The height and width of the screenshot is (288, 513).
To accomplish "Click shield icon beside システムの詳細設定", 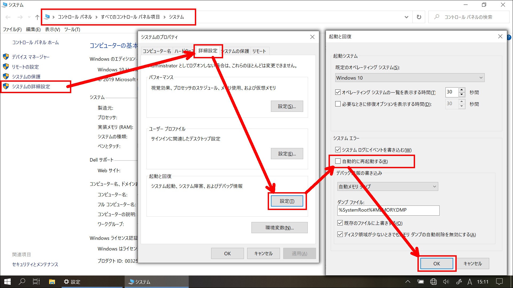I will pyautogui.click(x=6, y=86).
